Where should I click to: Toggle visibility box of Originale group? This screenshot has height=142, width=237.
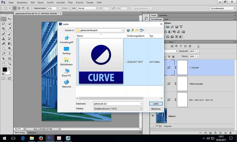[x=153, y=126]
